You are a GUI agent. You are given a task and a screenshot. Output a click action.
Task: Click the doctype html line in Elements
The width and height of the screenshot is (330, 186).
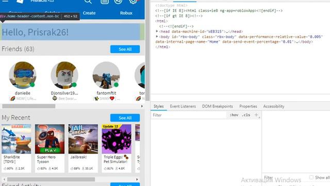point(171,5)
